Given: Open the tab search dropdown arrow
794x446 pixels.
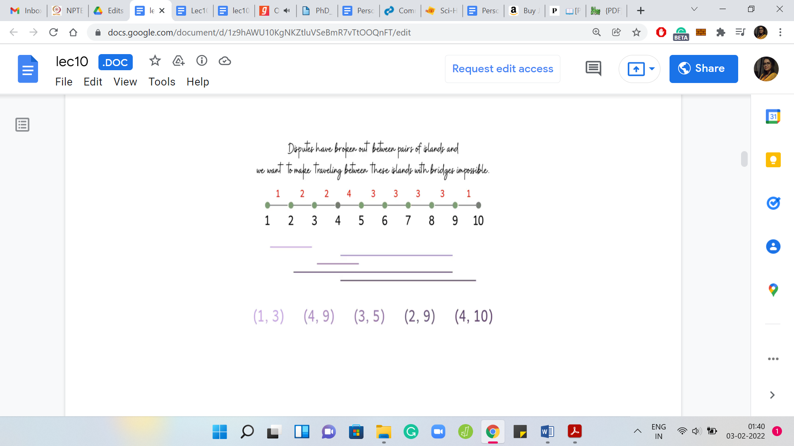Looking at the screenshot, I should [694, 9].
